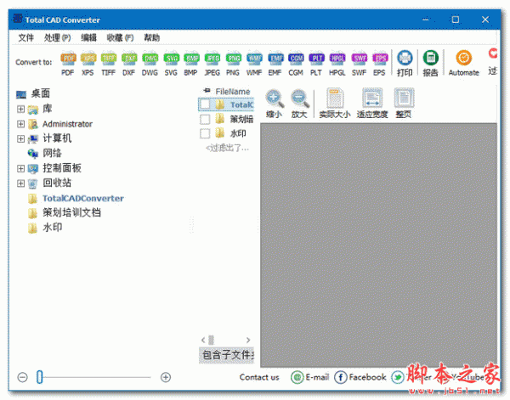The image size is (510, 400).
Task: Click file list horizontal scrollbar thumb
Action: click(x=211, y=340)
